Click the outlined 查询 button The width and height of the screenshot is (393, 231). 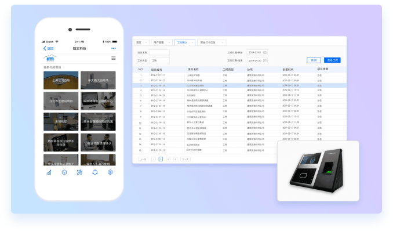coord(314,60)
